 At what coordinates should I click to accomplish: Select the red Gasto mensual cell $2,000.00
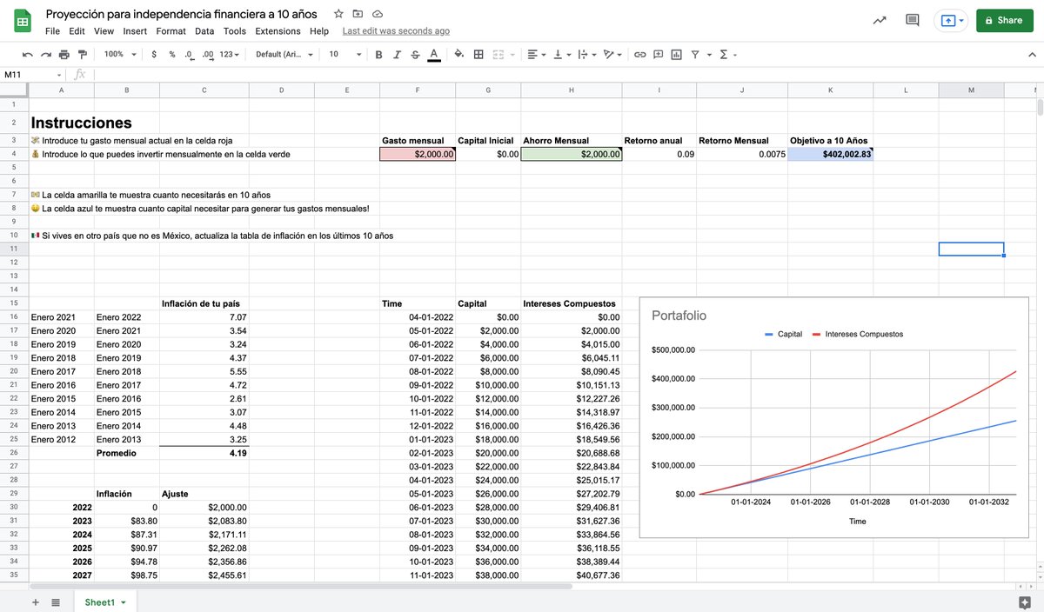417,154
